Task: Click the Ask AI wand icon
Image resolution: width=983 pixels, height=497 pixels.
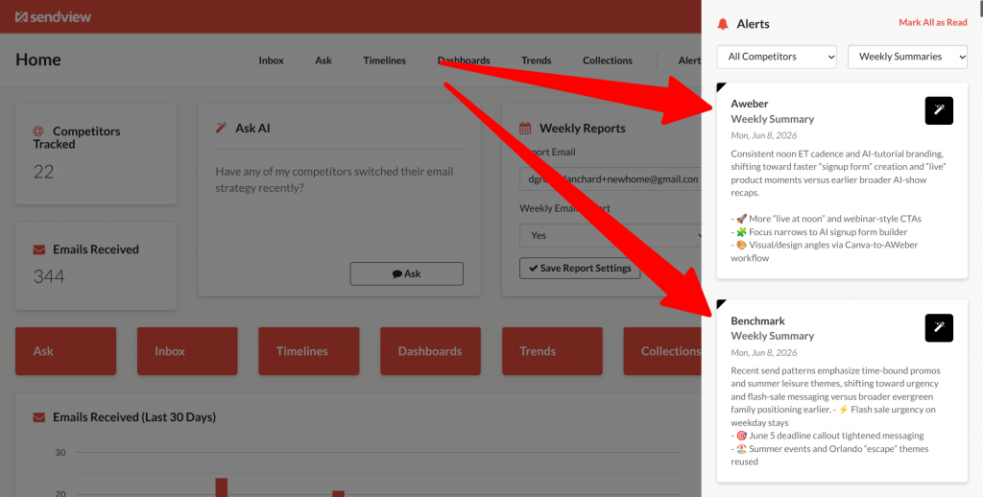Action: 222,128
